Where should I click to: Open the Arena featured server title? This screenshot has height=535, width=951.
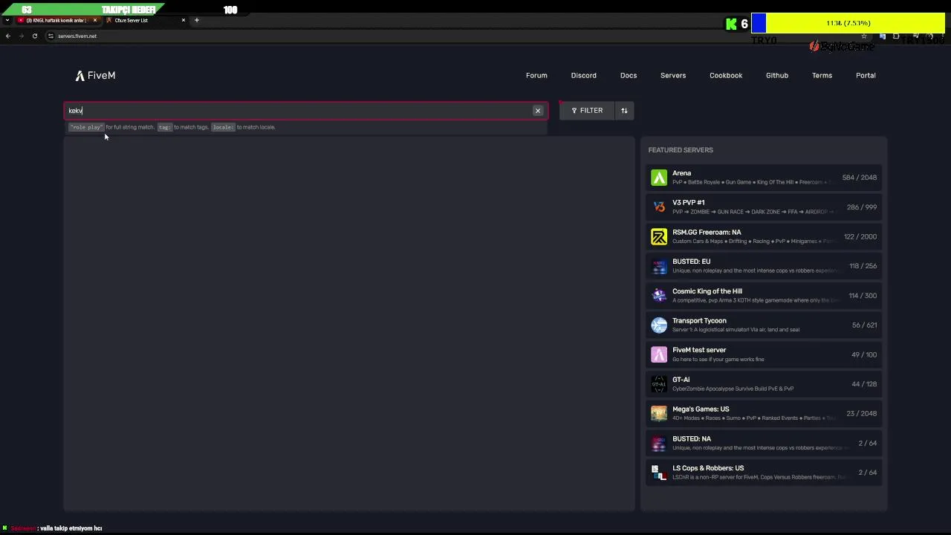681,173
